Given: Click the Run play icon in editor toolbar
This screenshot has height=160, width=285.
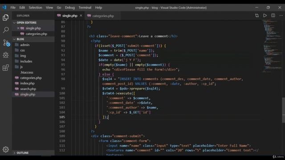Looking at the screenshot, I should click(265, 16).
